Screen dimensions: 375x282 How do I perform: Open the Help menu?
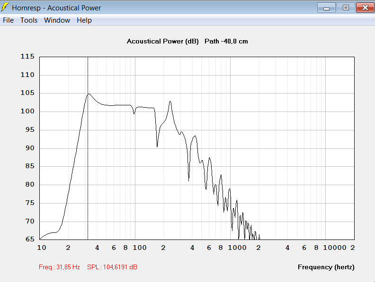coord(84,20)
